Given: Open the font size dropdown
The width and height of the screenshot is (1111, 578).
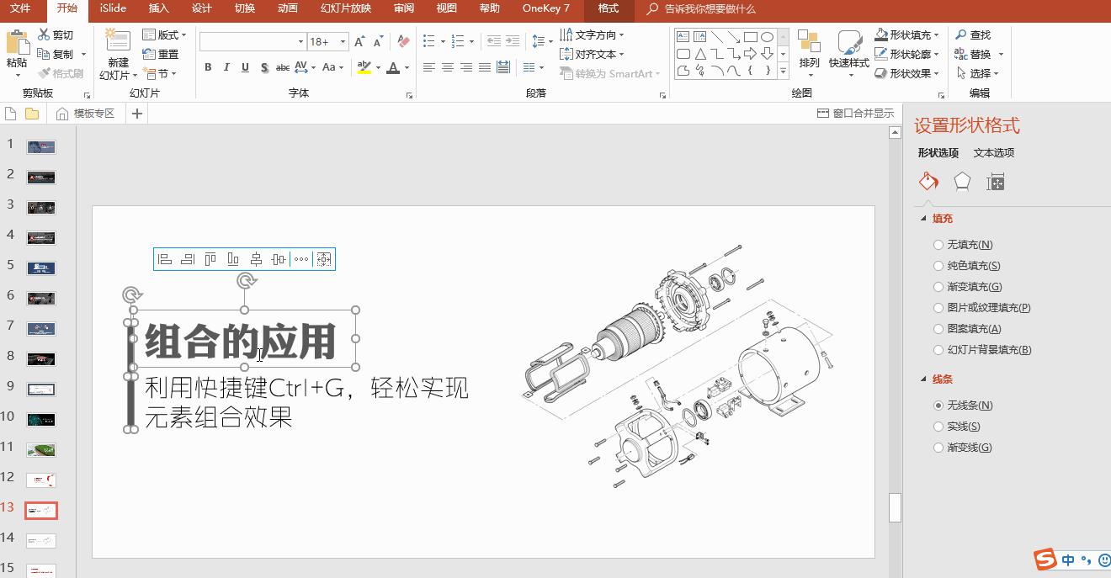Looking at the screenshot, I should [342, 40].
